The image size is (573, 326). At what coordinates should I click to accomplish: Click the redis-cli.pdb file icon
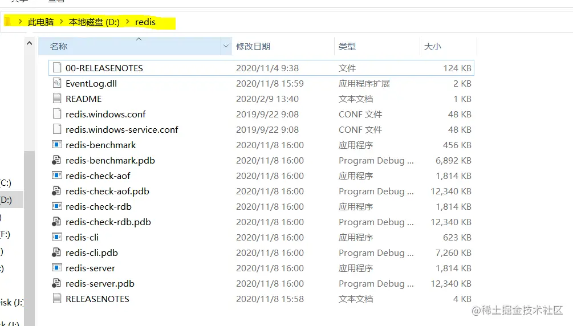[56, 252]
